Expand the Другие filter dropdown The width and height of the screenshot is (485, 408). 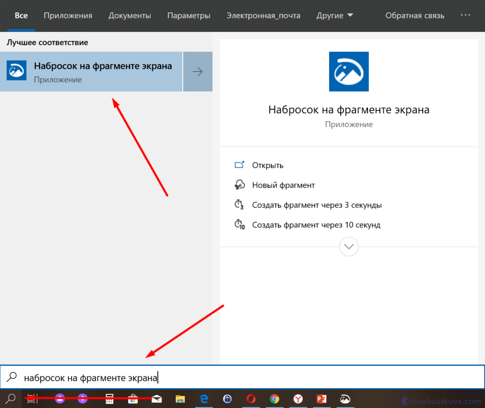(x=335, y=16)
